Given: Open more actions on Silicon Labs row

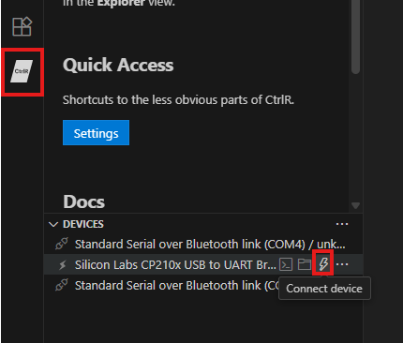Looking at the screenshot, I should point(342,264).
